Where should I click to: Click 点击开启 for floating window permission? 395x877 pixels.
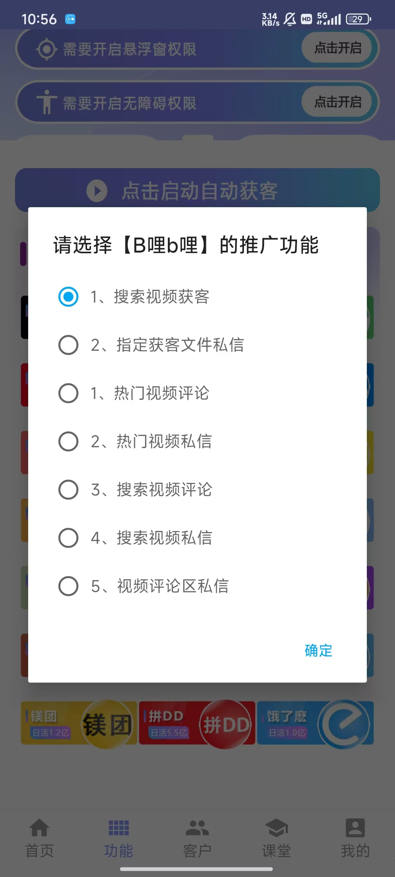point(338,48)
